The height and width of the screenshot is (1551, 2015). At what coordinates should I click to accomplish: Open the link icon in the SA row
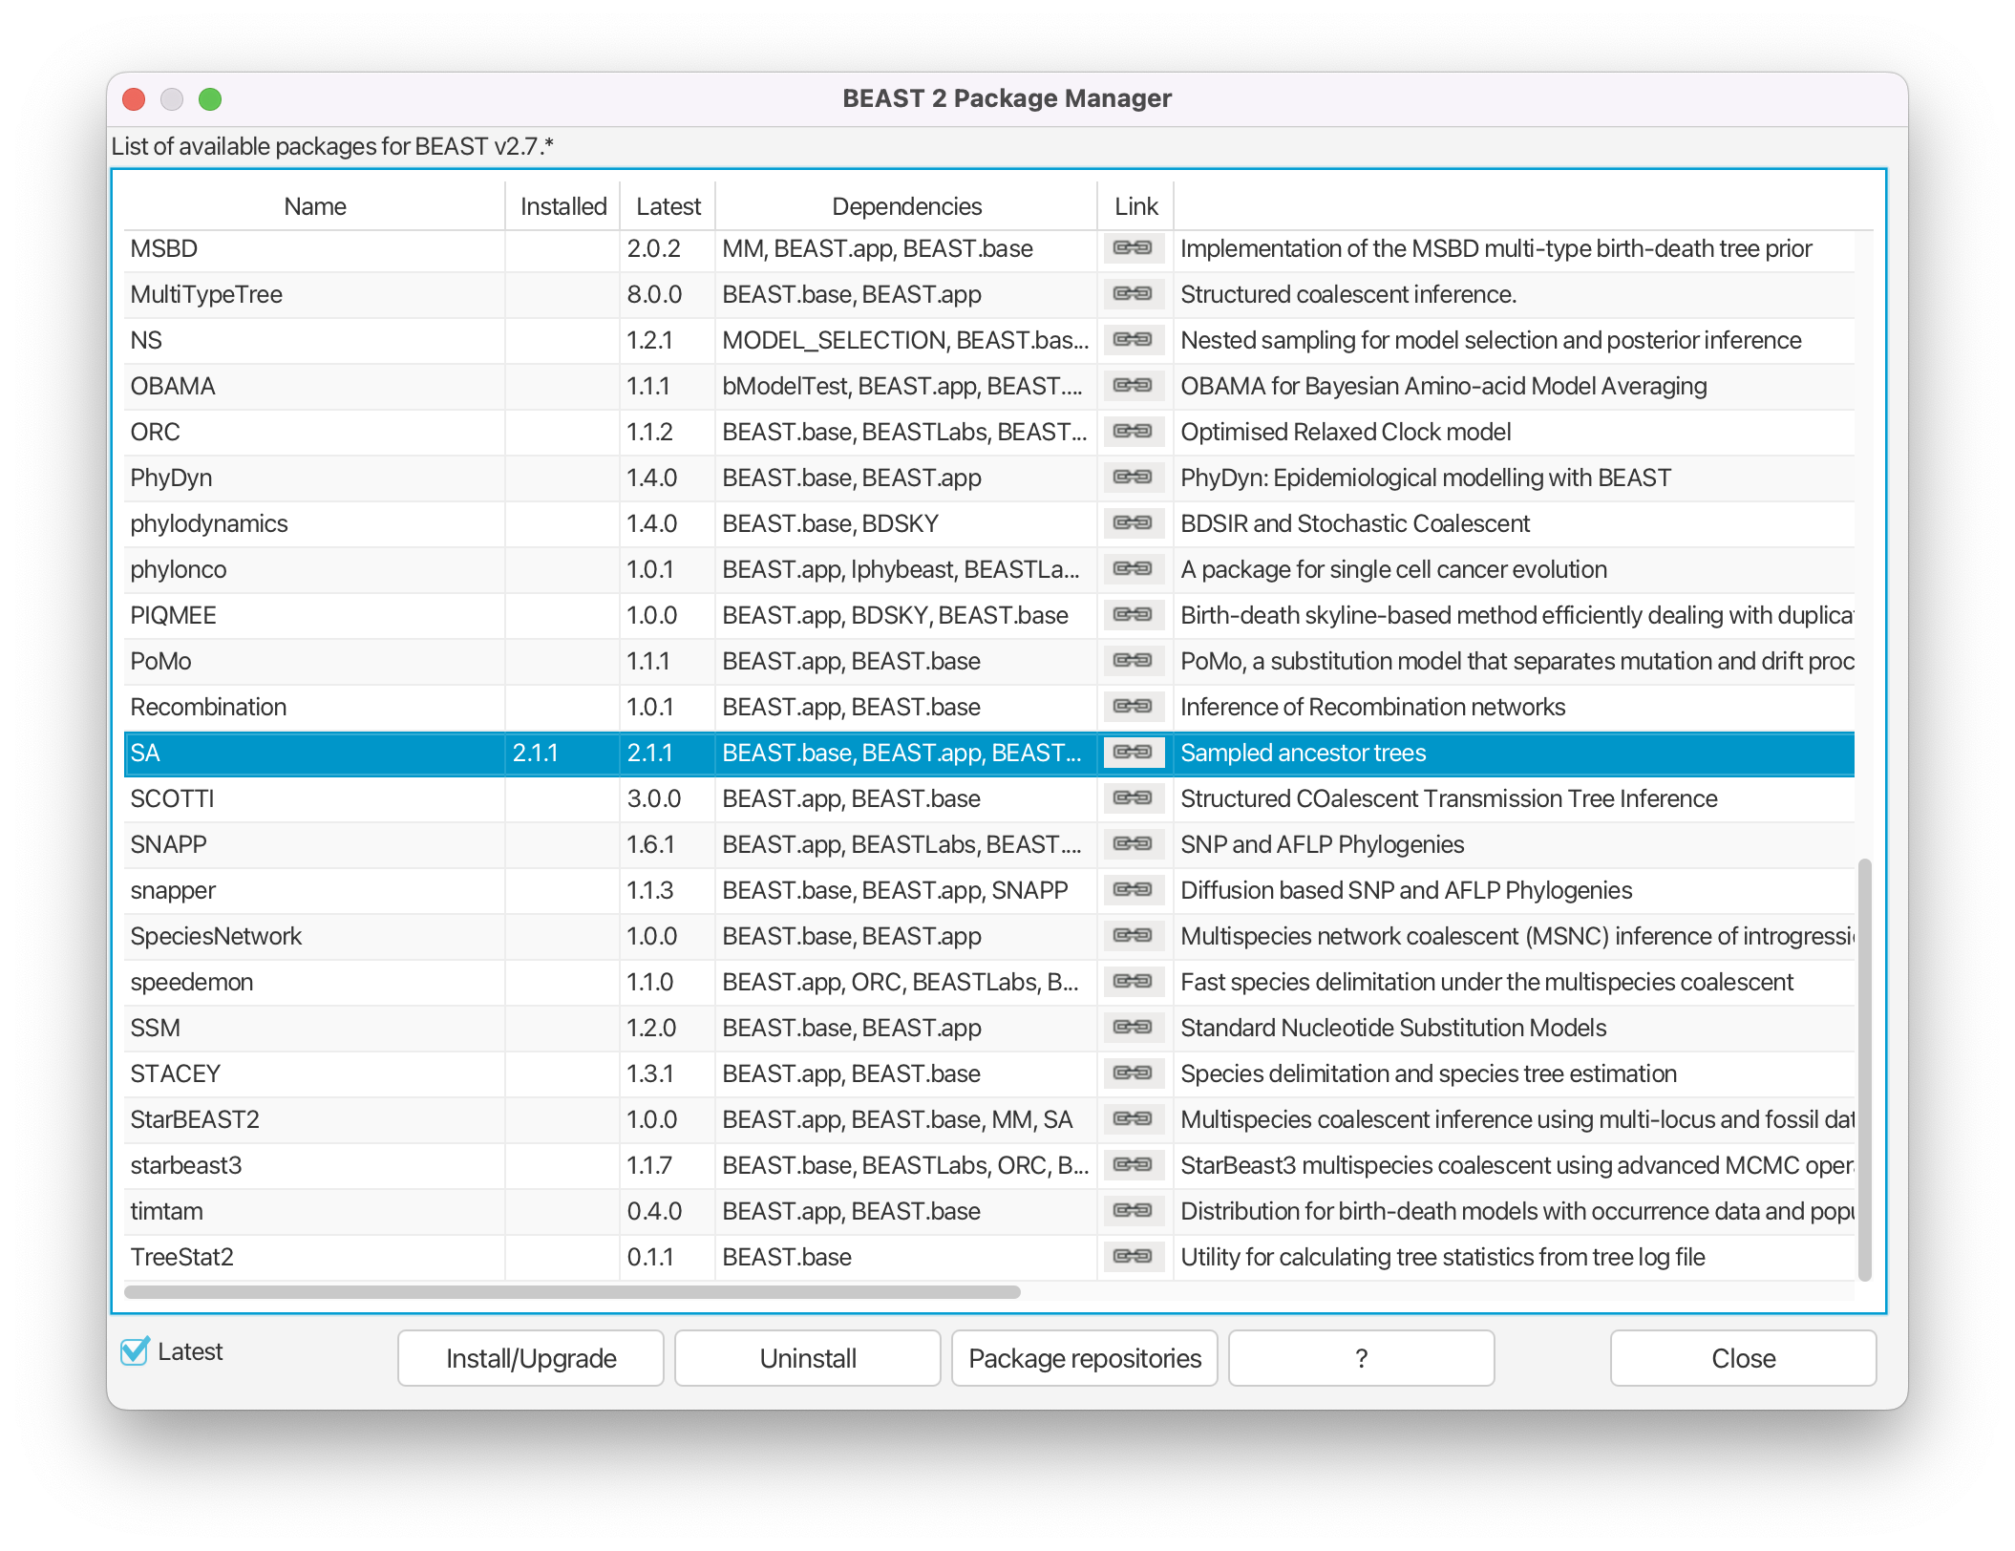coord(1133,753)
